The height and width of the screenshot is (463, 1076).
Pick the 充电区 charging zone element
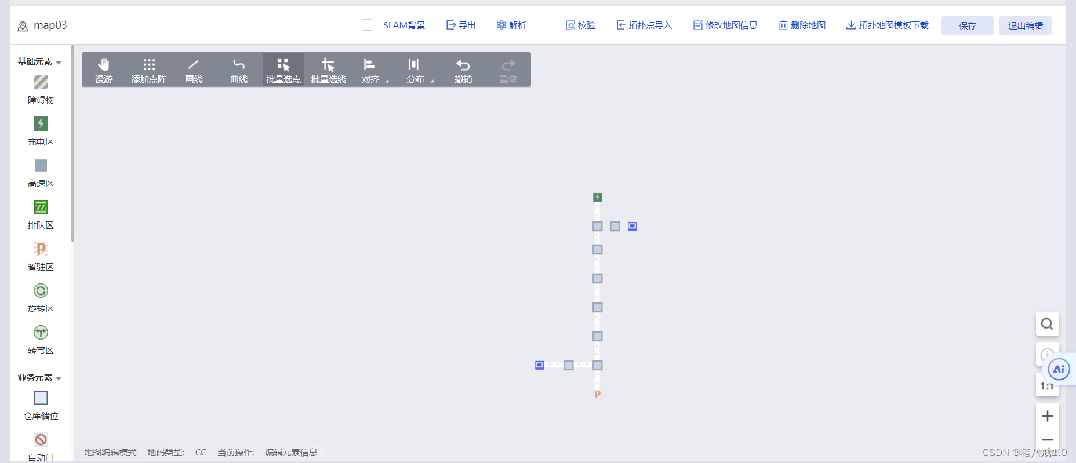coord(41,131)
